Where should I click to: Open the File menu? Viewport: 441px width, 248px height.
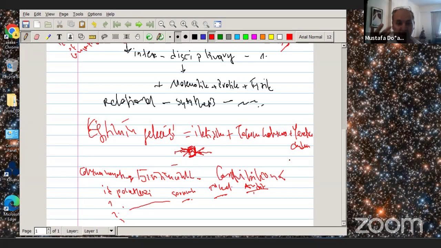(26, 14)
